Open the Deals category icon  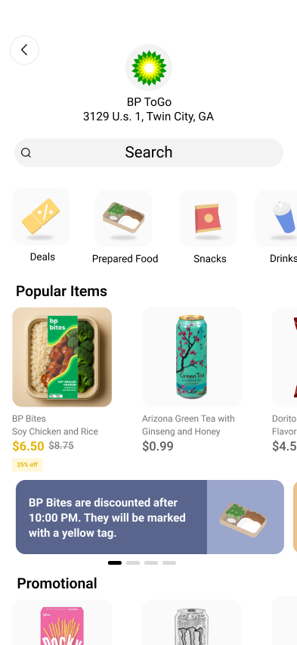41,217
